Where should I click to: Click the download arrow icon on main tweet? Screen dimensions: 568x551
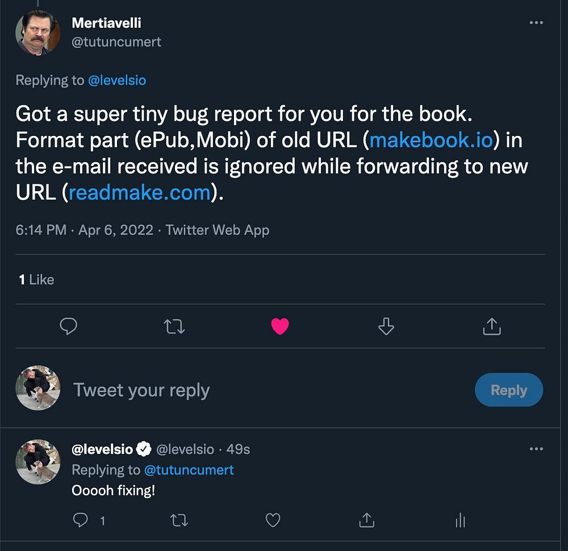pos(386,326)
